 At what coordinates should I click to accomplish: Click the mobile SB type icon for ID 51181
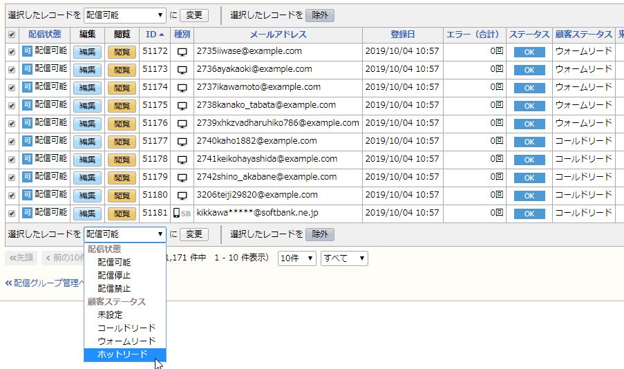point(182,213)
